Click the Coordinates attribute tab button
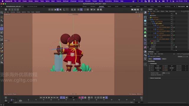The width and height of the screenshot is (189, 106). 157,59
